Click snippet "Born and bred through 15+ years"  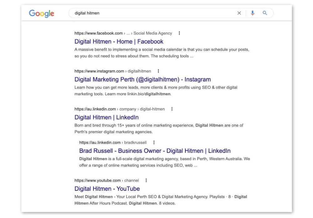click(x=159, y=128)
